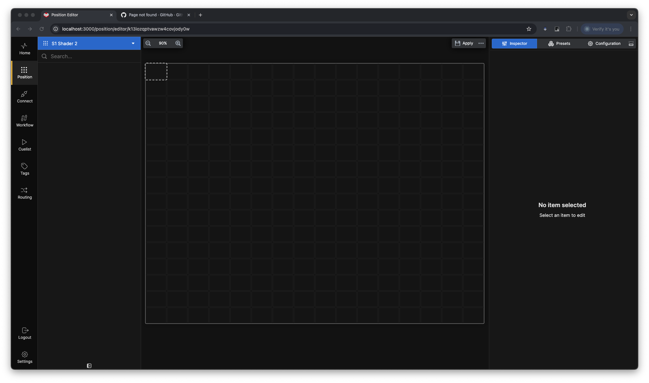Click the blue downward-arrow extension icon in toolbar
649x383 pixels.
[545, 29]
